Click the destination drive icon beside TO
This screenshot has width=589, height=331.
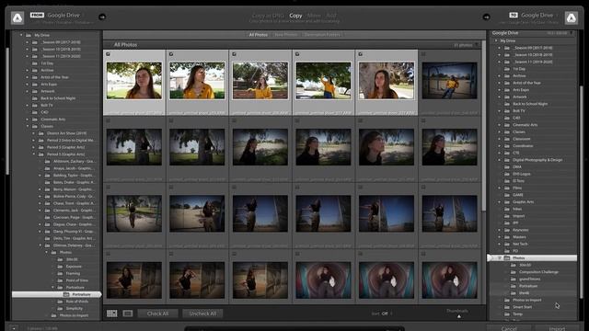coord(572,17)
